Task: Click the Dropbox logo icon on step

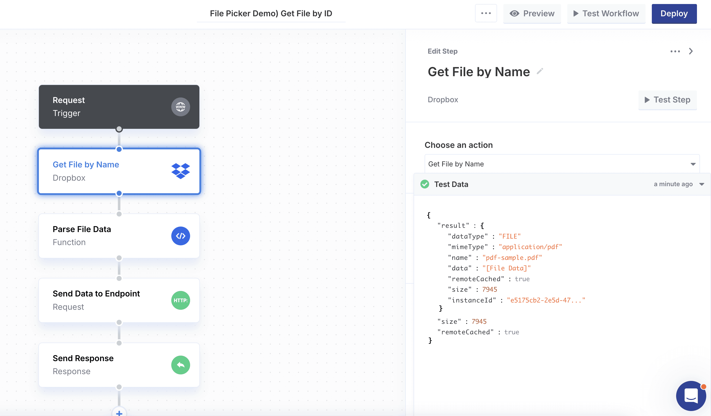Action: (x=181, y=171)
